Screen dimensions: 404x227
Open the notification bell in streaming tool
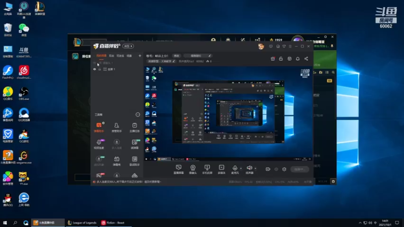[297, 59]
